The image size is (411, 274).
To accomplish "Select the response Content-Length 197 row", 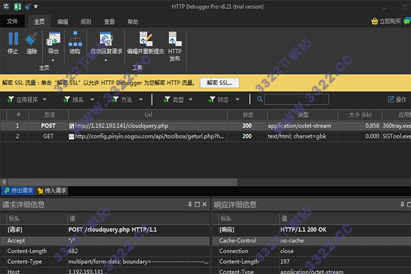I will pyautogui.click(x=312, y=262).
